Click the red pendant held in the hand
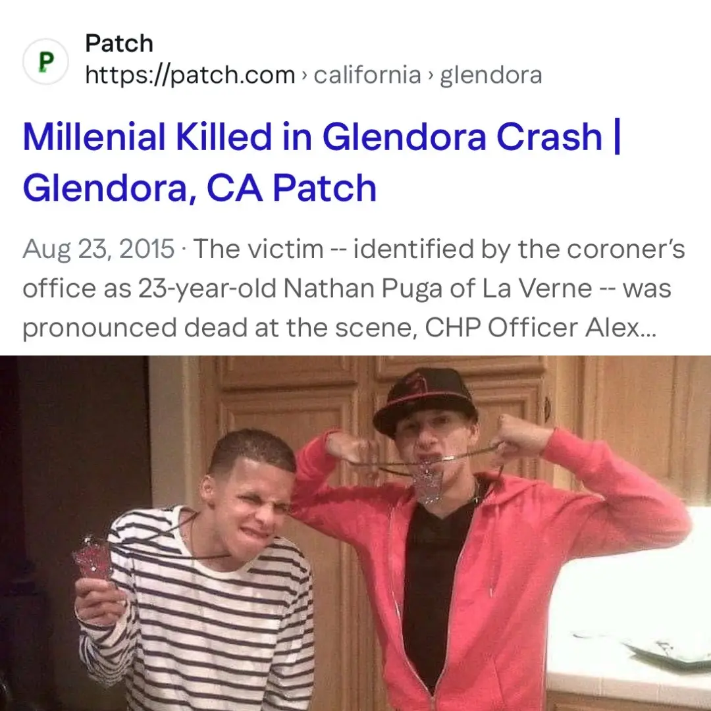 [x=94, y=558]
